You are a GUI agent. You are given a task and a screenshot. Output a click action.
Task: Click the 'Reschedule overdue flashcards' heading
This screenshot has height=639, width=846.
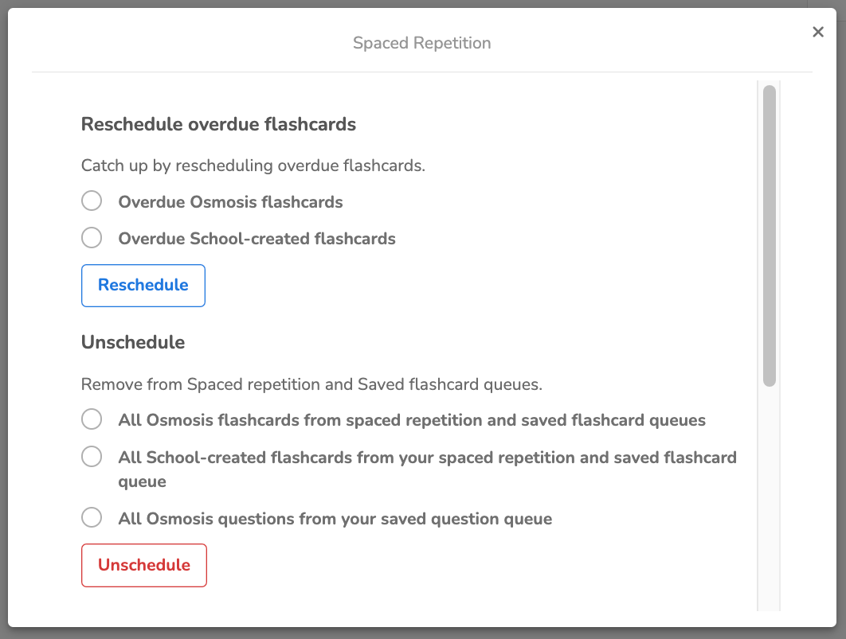point(218,124)
